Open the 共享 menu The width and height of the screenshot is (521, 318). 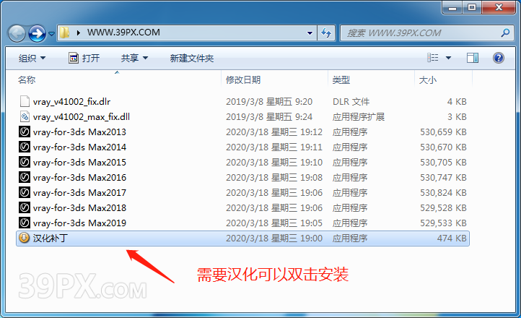(x=134, y=59)
